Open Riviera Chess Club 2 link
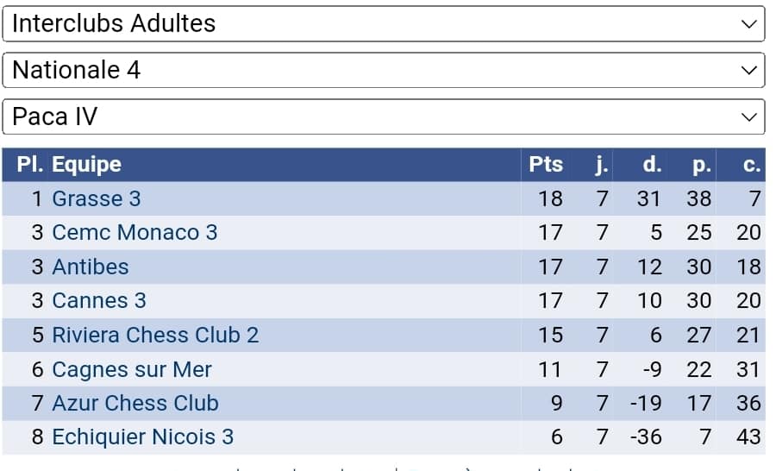Viewport: 776px width, 471px height. (x=155, y=335)
